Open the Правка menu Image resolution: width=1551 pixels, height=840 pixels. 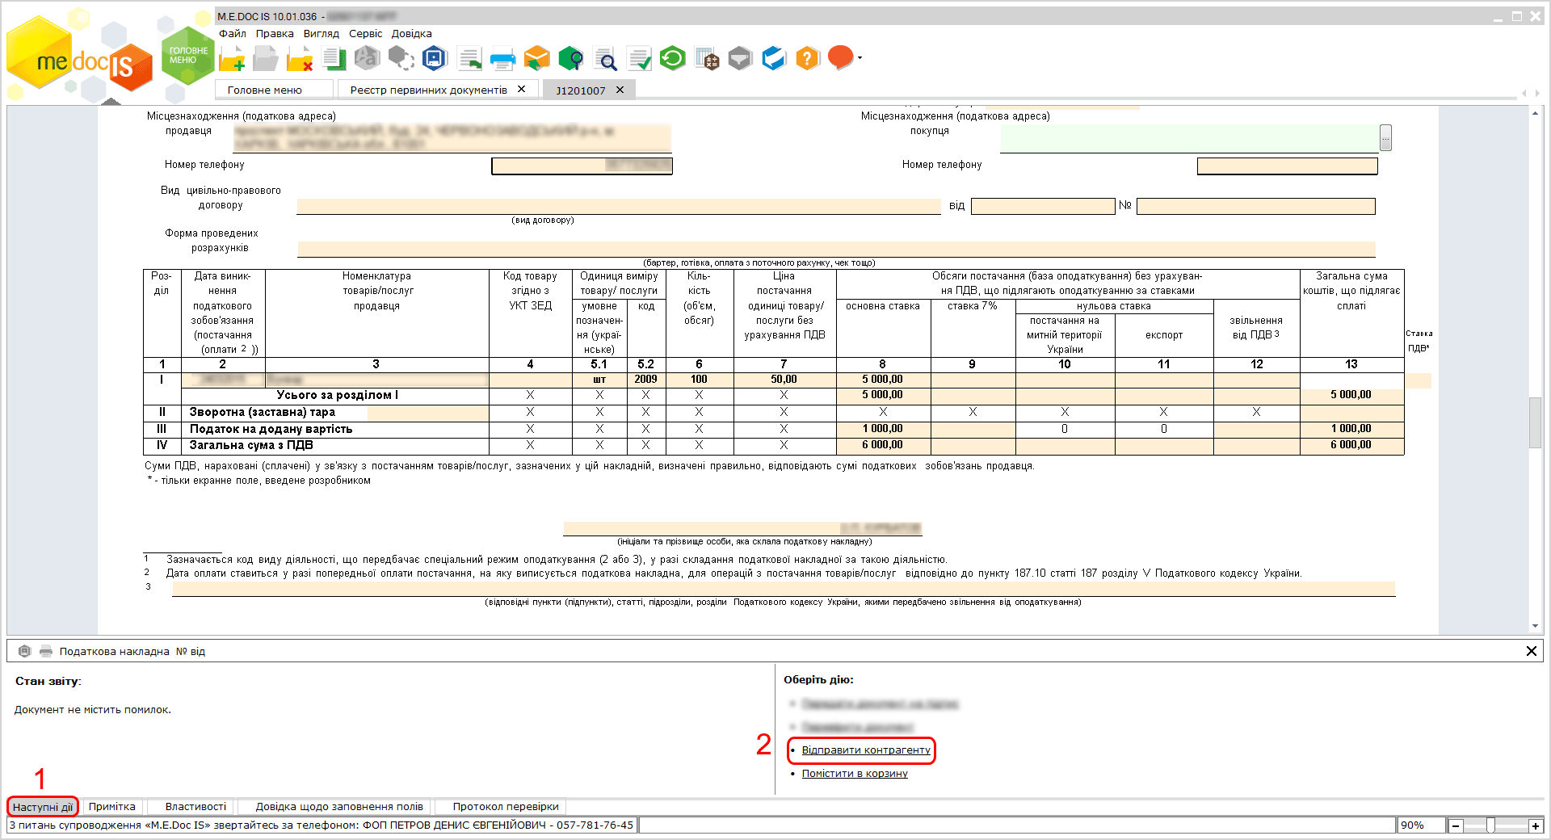click(x=275, y=34)
